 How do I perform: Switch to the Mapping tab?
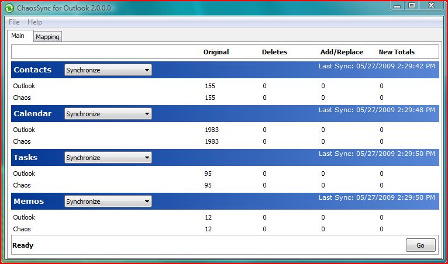click(x=47, y=37)
